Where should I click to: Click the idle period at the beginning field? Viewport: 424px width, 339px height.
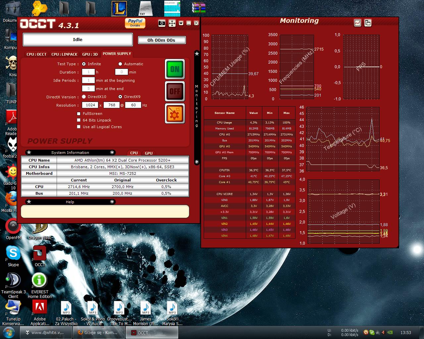[x=88, y=80]
